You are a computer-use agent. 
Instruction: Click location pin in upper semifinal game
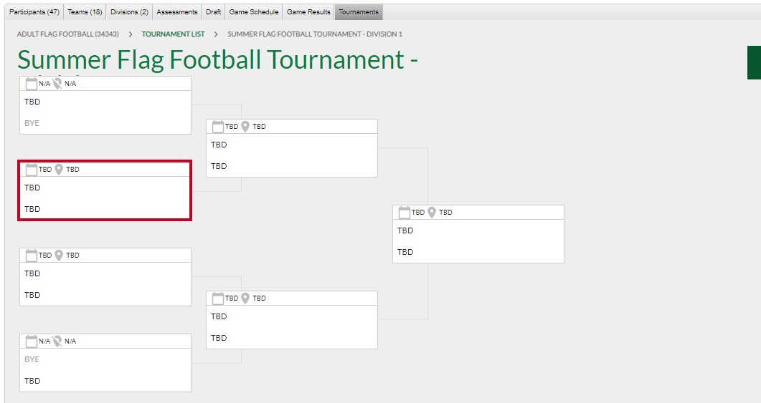245,127
